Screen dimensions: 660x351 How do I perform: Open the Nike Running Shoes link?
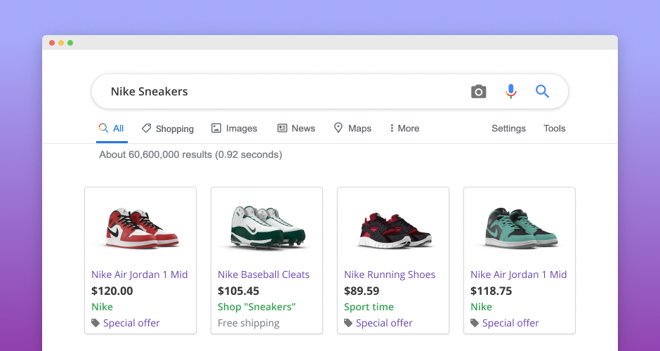pos(390,274)
